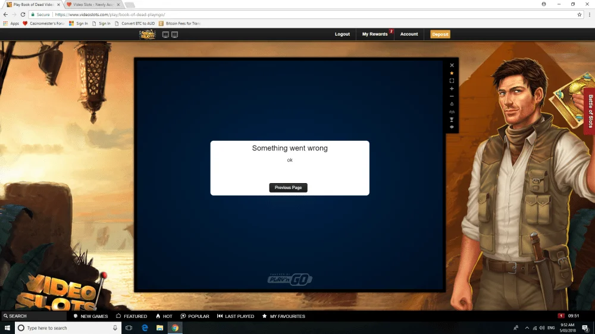Open the FEATURED category
Screen dimensions: 595x334
131,316
